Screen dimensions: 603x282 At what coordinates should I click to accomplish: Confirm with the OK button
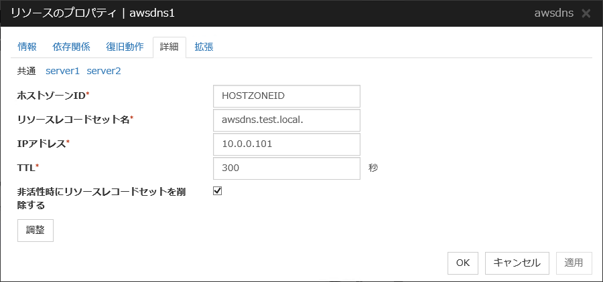[x=463, y=263]
